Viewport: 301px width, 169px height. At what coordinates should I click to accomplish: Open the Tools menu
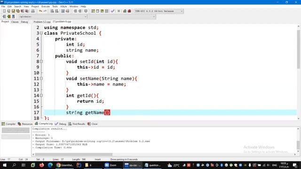point(55,7)
